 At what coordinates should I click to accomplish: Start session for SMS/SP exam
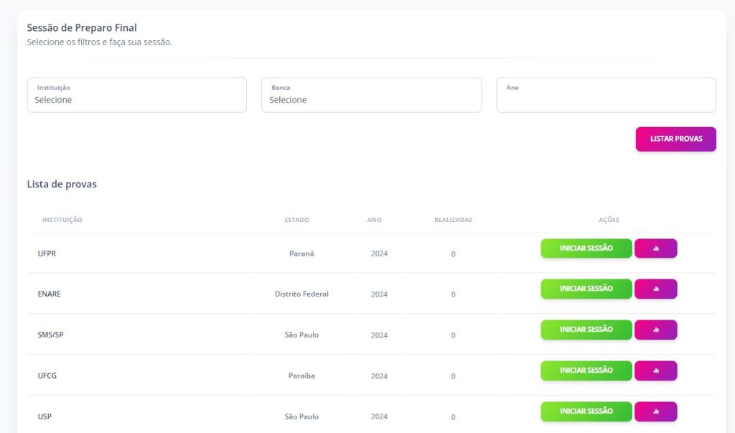pyautogui.click(x=586, y=330)
